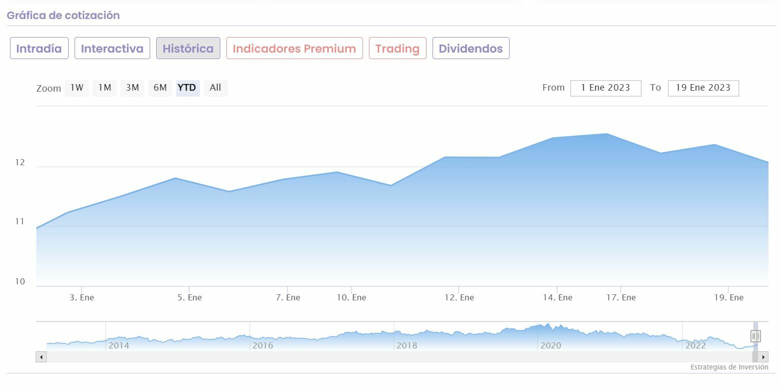Select the YTD zoom range
Screen dimensions: 780x388
point(187,88)
